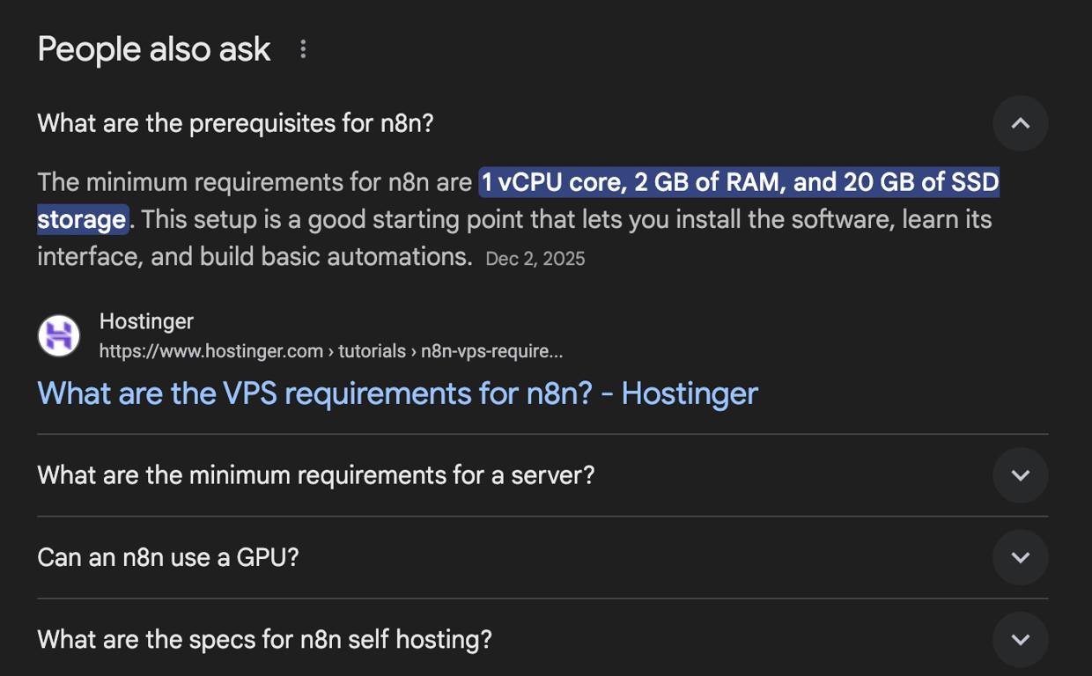Click the Dec 2, 2025 date text
This screenshot has width=1092, height=676.
tap(535, 258)
